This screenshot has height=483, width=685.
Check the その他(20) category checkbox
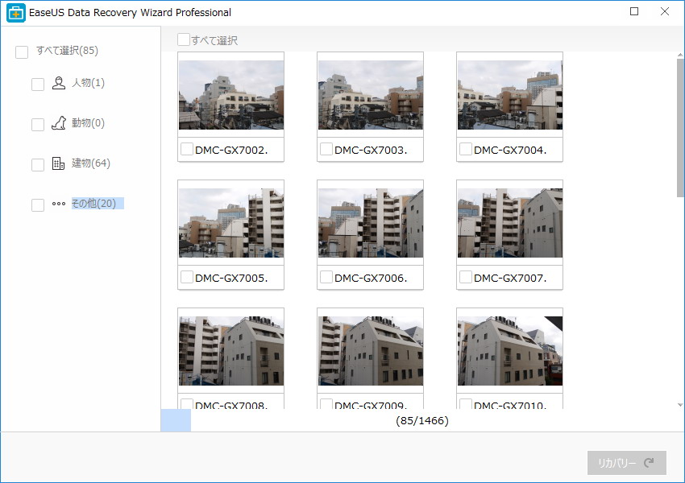pos(38,204)
